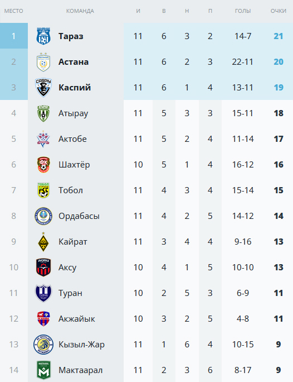Click the Аксу team shield
The image size is (293, 382).
point(43,268)
